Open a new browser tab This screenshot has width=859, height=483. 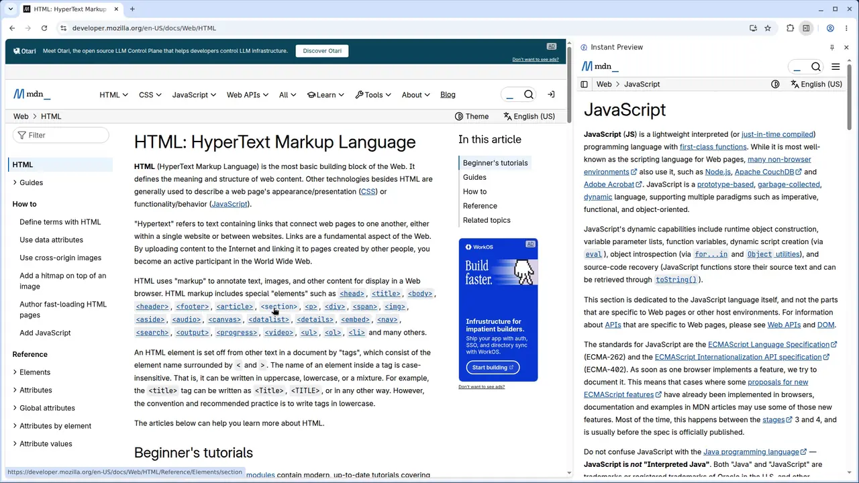coord(132,9)
